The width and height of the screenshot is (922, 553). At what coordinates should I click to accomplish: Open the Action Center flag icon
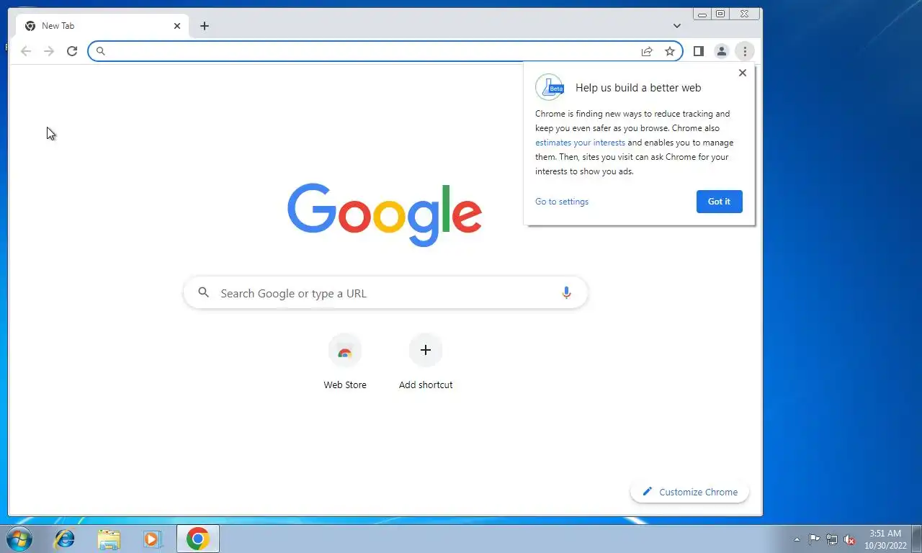pos(815,539)
